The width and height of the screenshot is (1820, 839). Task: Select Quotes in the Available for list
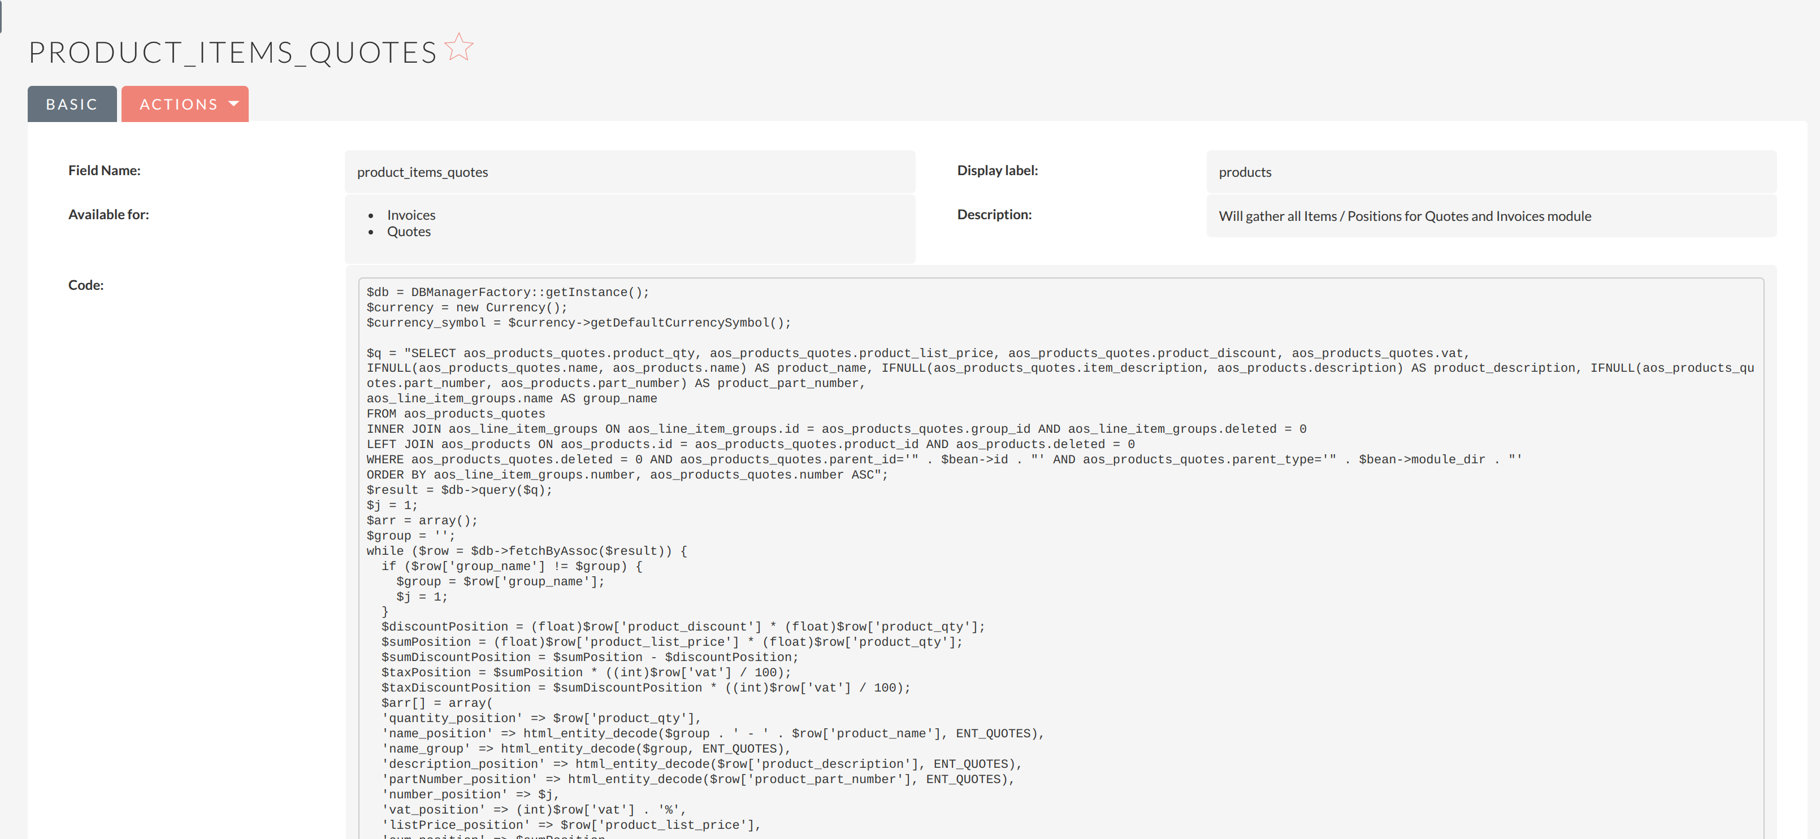click(408, 232)
